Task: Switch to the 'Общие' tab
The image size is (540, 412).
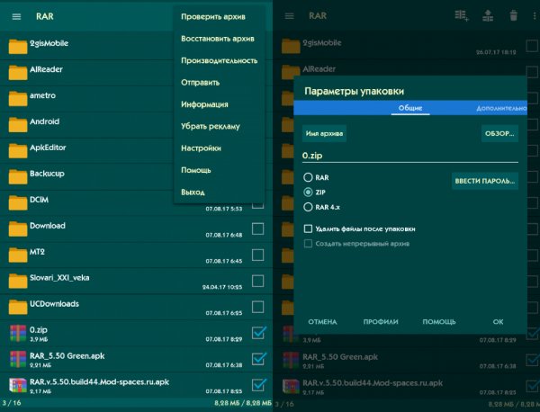Action: click(x=410, y=108)
